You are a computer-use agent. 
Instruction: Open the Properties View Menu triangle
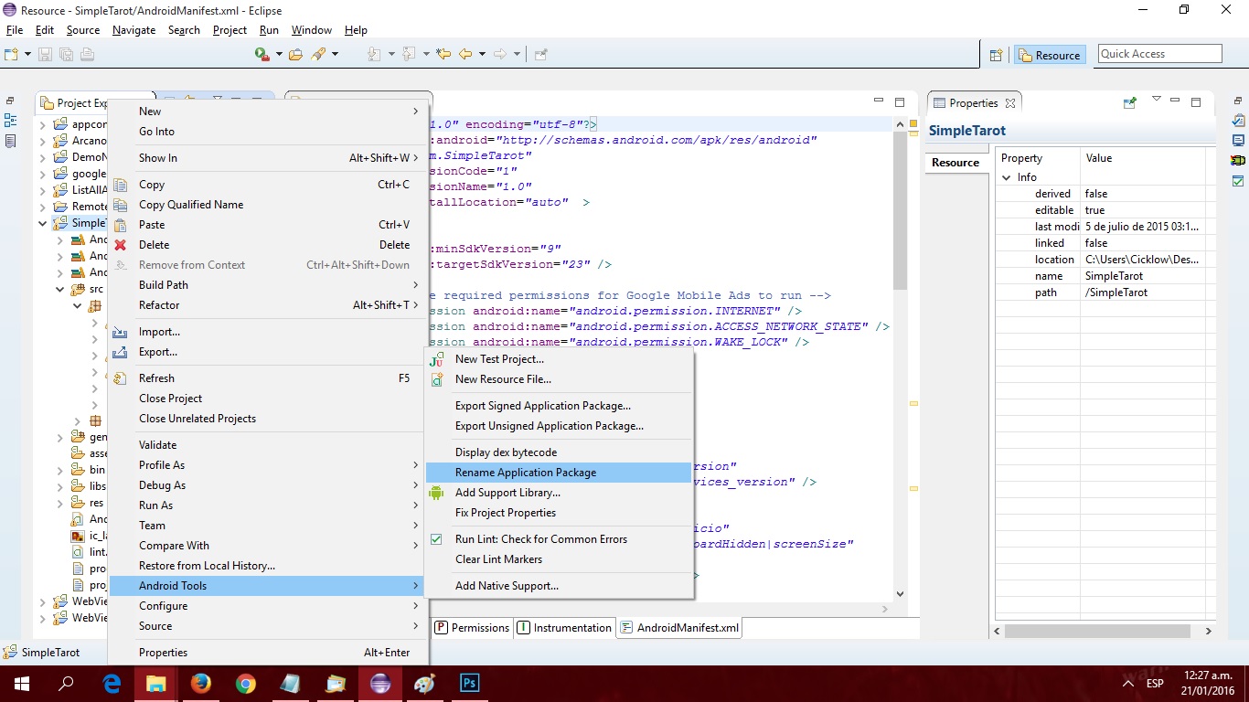click(x=1156, y=100)
